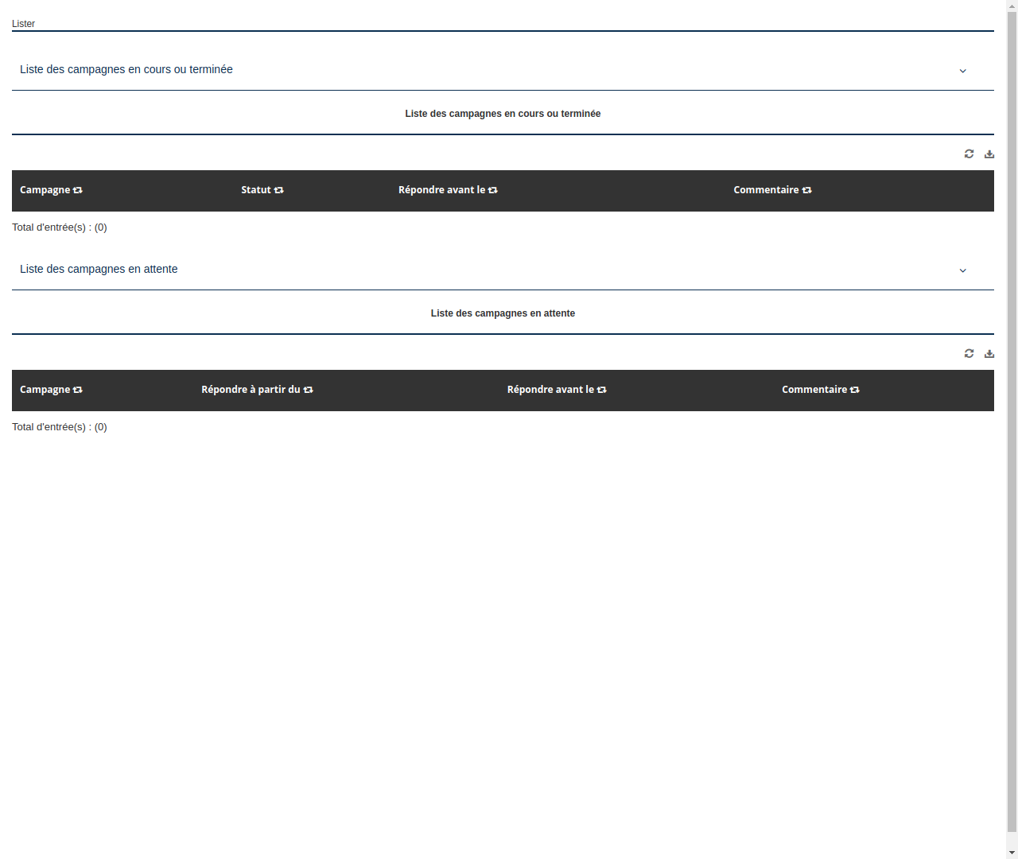Collapse the Liste des campagnes en cours section
The height and width of the screenshot is (859, 1018).
963,71
